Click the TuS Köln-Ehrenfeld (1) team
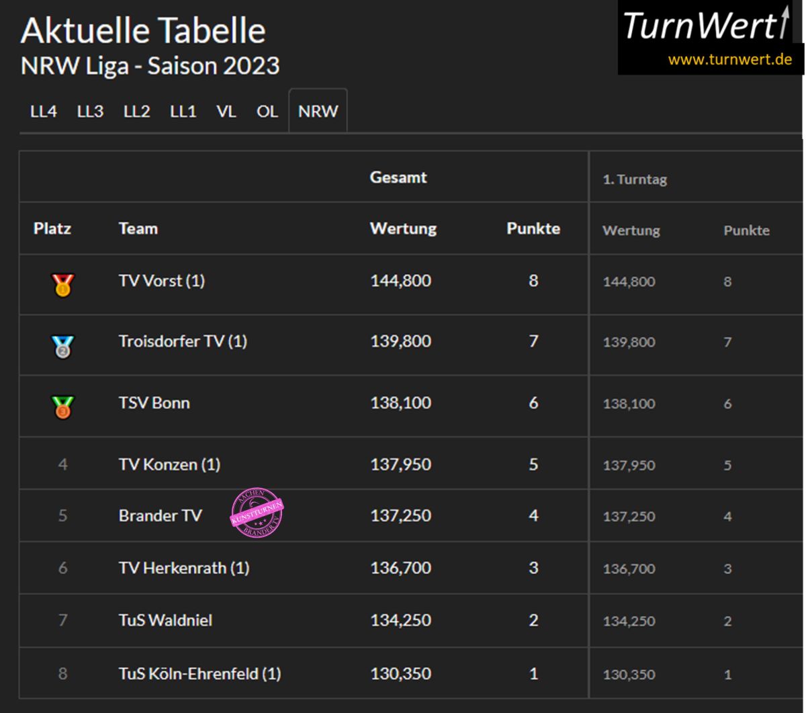Viewport: 806px width, 713px height. [x=199, y=673]
